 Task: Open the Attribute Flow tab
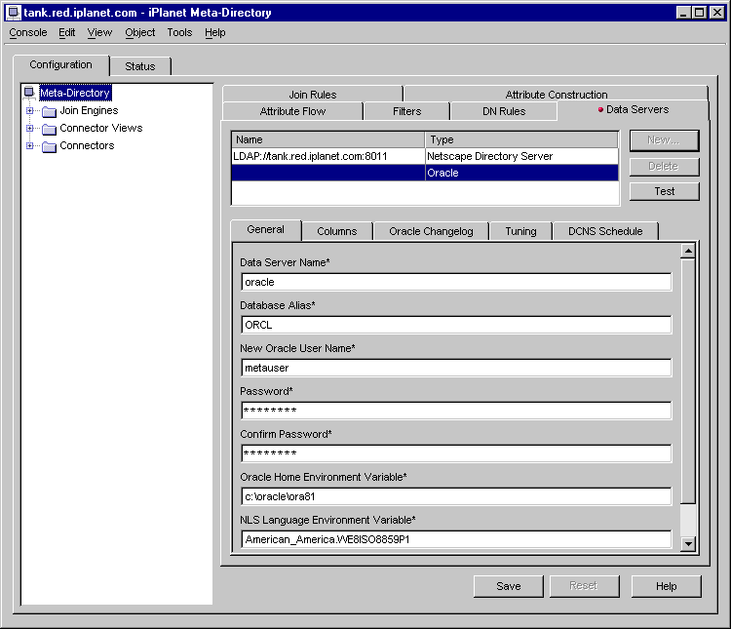292,111
